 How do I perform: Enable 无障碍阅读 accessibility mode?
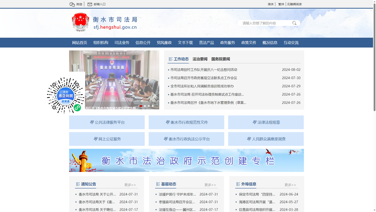(x=294, y=4)
